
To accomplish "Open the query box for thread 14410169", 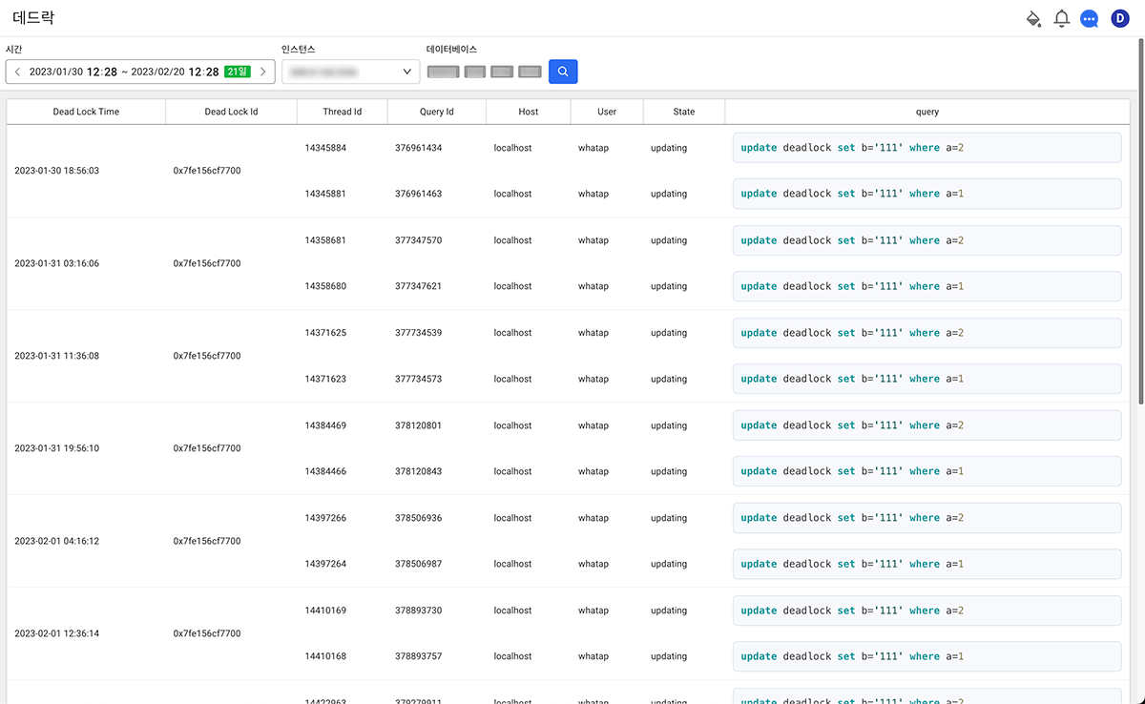I will click(927, 611).
